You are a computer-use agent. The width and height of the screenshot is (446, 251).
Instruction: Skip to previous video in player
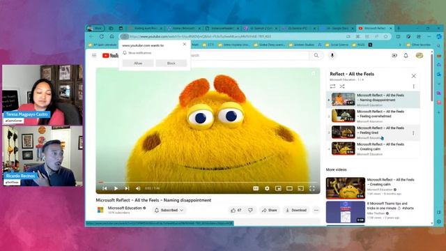click(x=105, y=188)
